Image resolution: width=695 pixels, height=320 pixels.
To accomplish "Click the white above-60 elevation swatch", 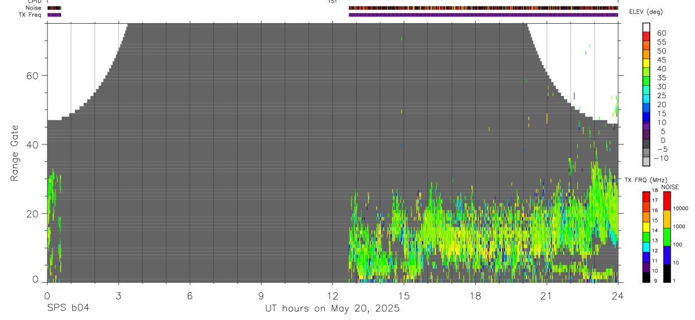I will (646, 27).
